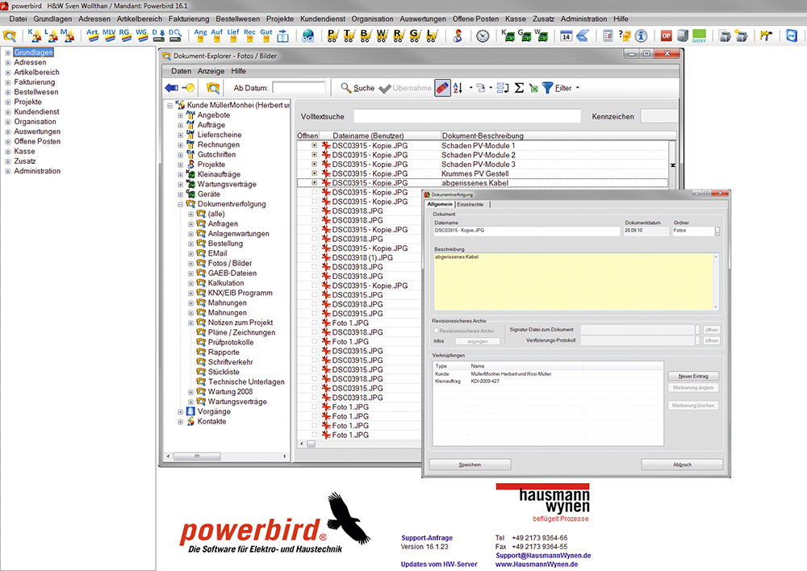
Task: Open the Filter dropdown arrow
Action: 578,88
